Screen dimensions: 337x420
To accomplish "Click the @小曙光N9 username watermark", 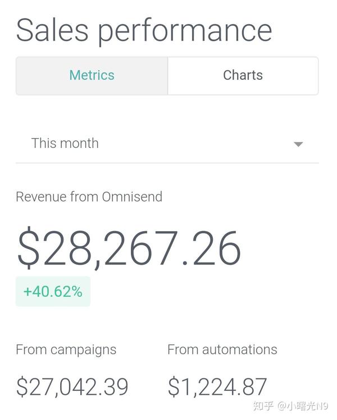I will [x=303, y=406].
